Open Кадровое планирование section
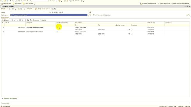 [148, 4]
